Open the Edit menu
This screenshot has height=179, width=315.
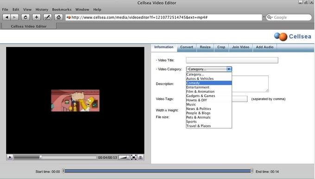pos(16,9)
